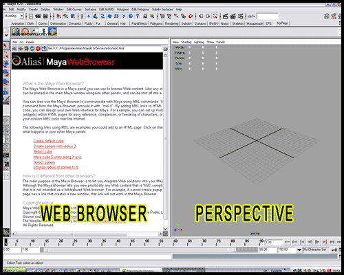This screenshot has width=344, height=275.
Task: Click the browser vertical scrollbar down arrow
Action: 165,229
